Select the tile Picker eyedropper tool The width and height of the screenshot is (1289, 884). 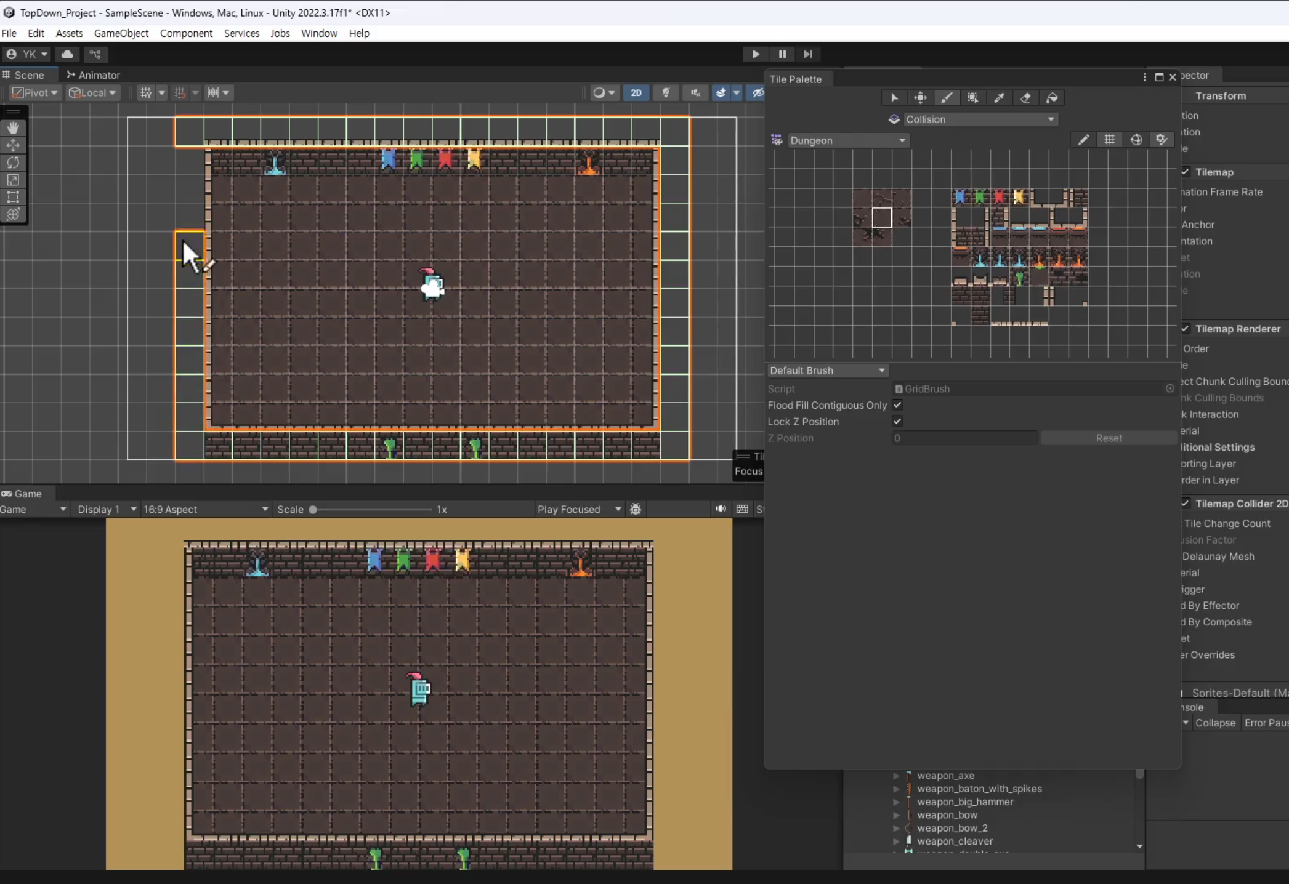pos(999,98)
